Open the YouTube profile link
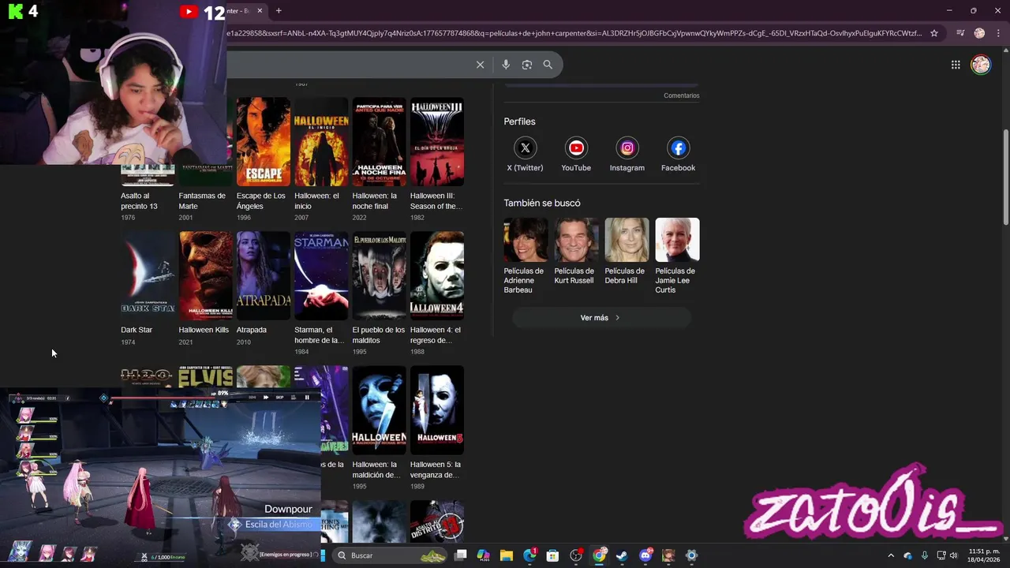This screenshot has height=568, width=1010. point(576,154)
